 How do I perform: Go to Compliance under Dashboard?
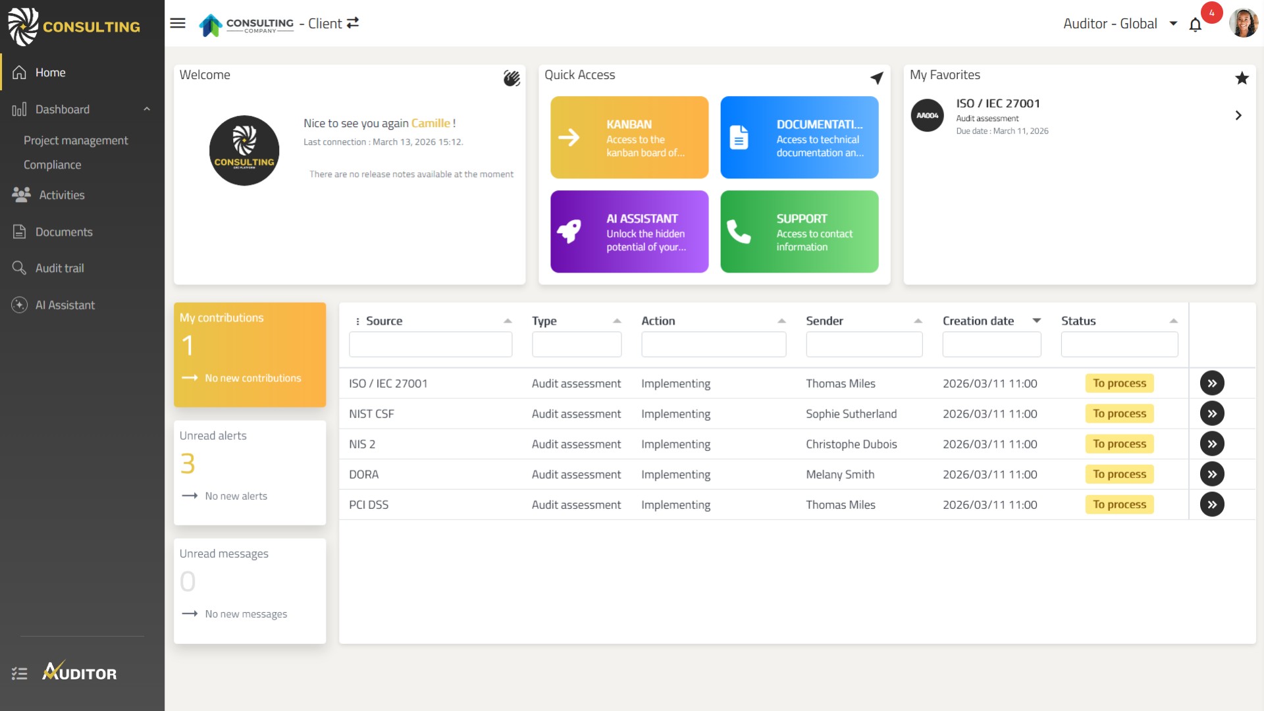point(53,165)
